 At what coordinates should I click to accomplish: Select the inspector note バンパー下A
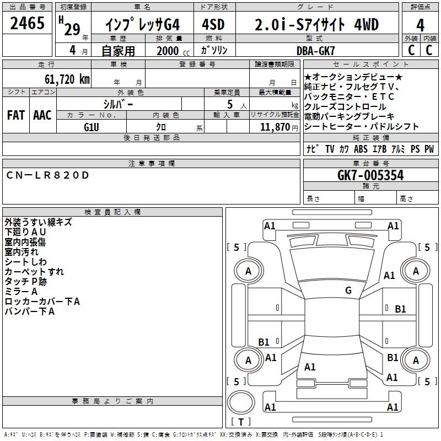(x=30, y=311)
